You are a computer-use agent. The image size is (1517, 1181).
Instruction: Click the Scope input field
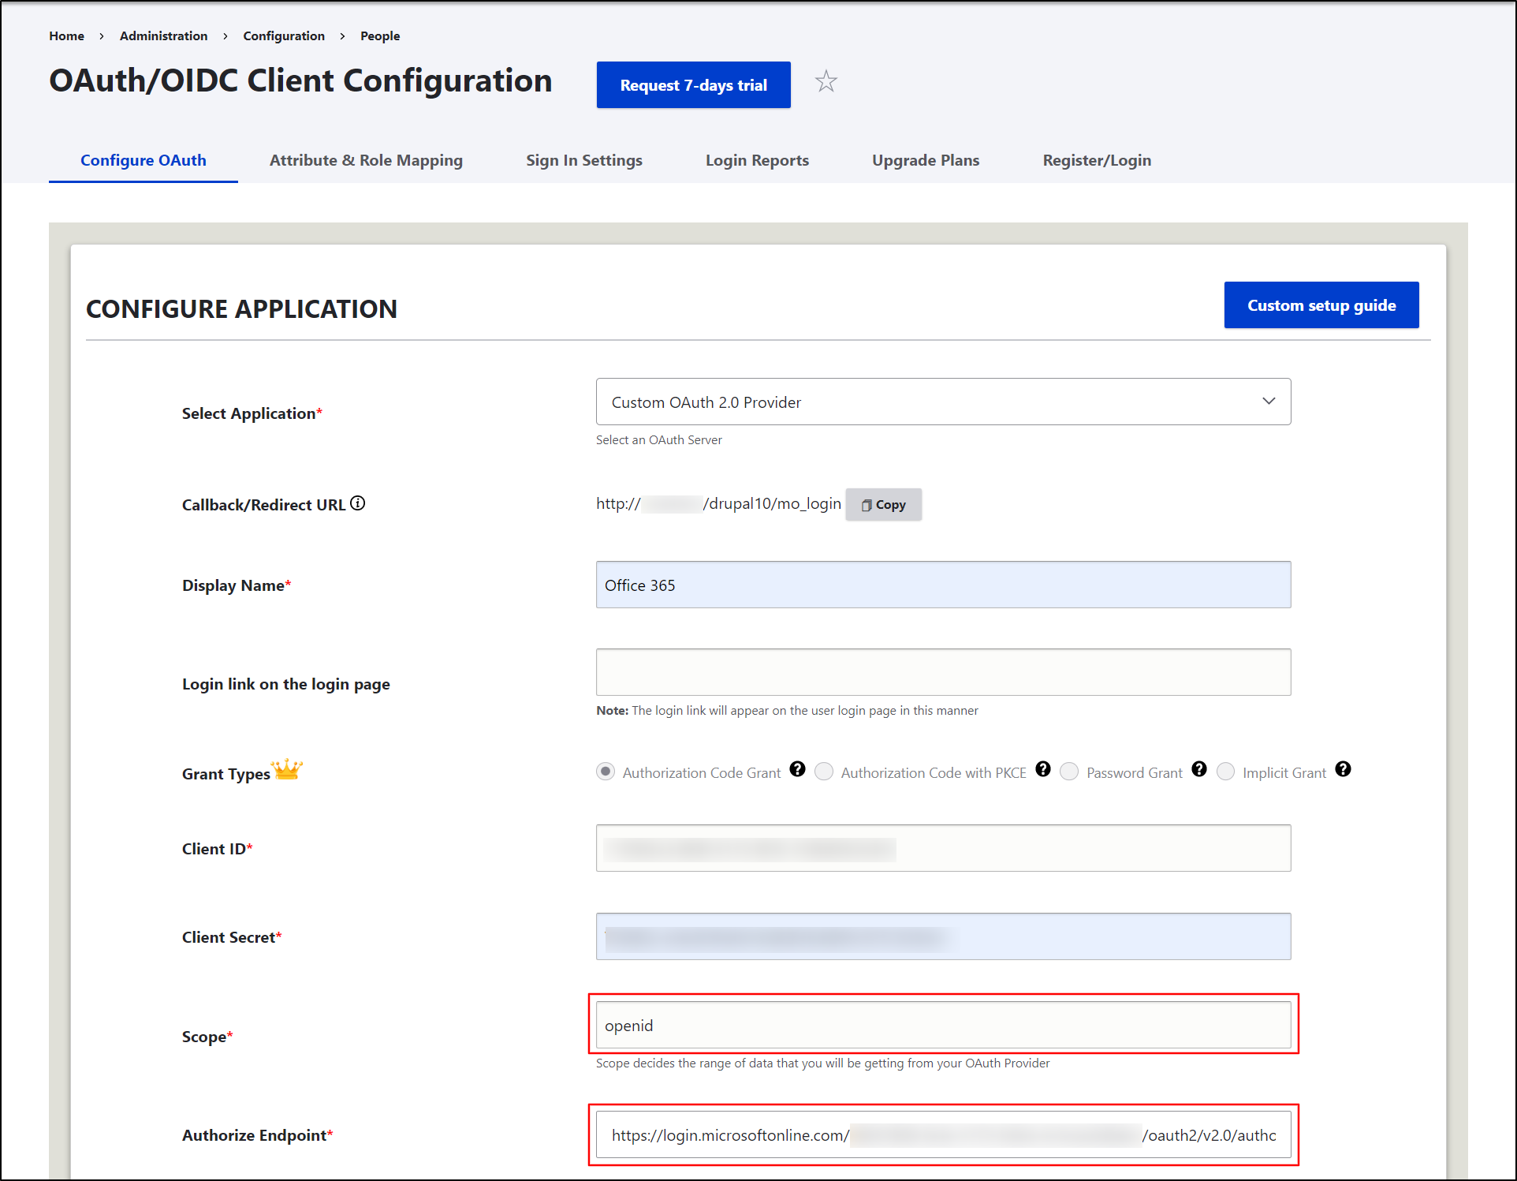[943, 1025]
